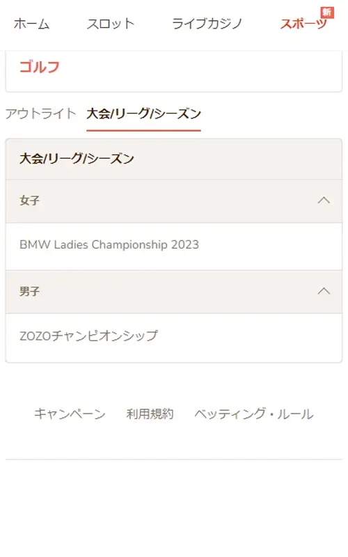Click the 大会/リーグ/シーズン panel header
The image size is (348, 557).
[173, 159]
